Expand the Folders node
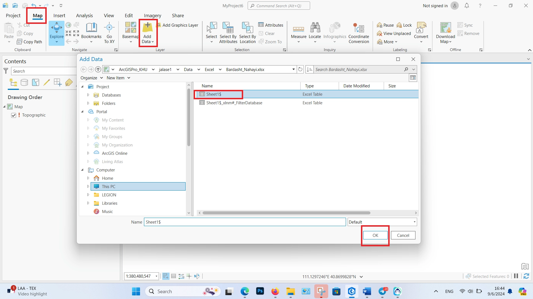The width and height of the screenshot is (533, 299). point(88,103)
